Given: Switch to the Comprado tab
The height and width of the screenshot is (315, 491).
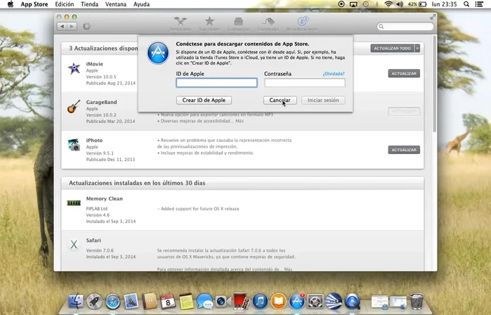Looking at the screenshot, I should click(x=268, y=24).
